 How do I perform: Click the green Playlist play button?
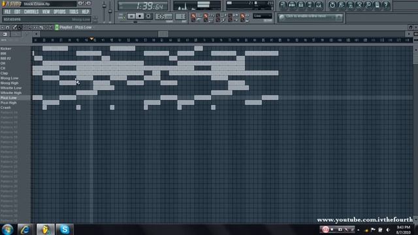(57, 27)
